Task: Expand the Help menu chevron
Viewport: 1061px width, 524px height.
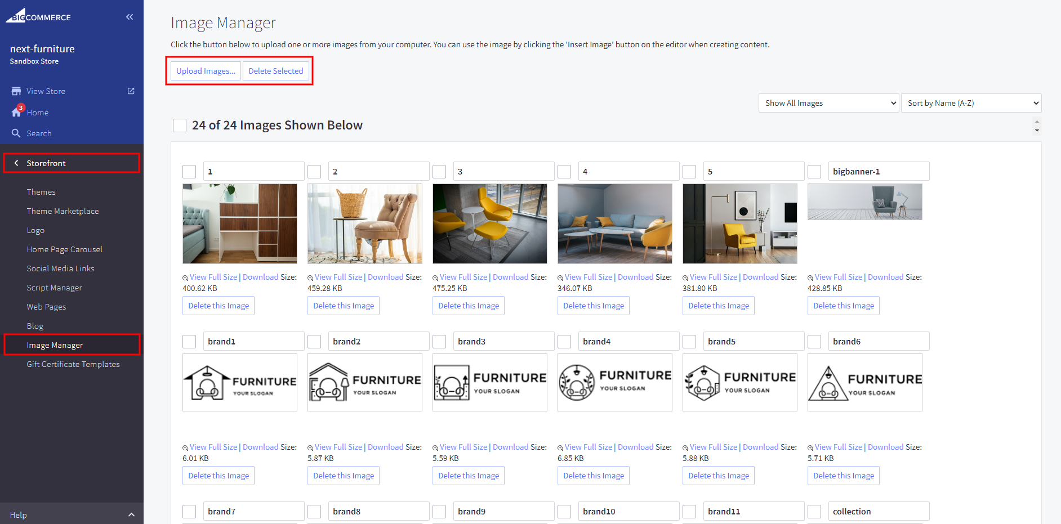Action: [x=131, y=514]
